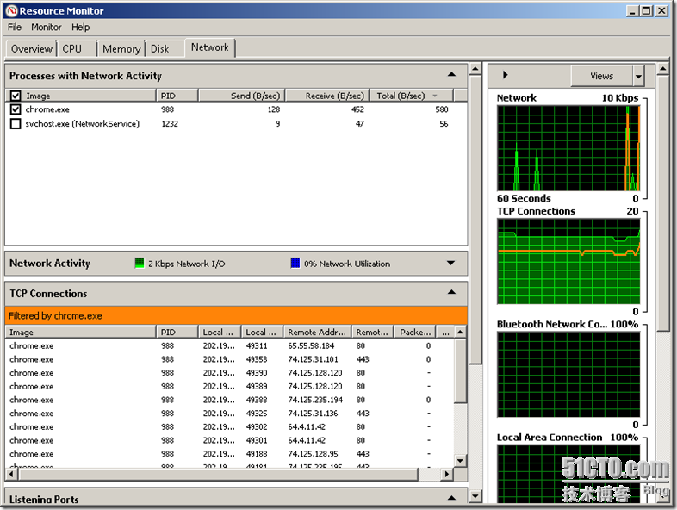Click the Bluetooth Network Connection graph
Screen dimensions: 677x510
pyautogui.click(x=568, y=375)
